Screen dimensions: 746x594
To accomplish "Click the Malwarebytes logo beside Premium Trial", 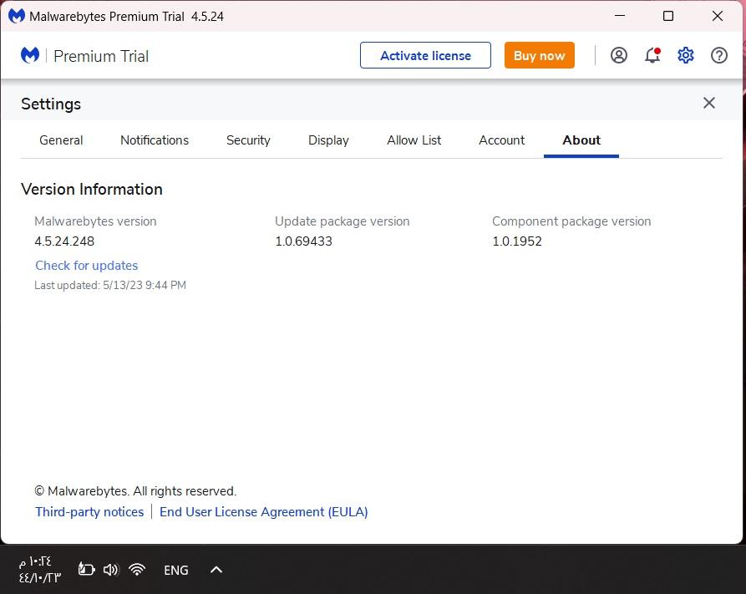I will pos(30,56).
